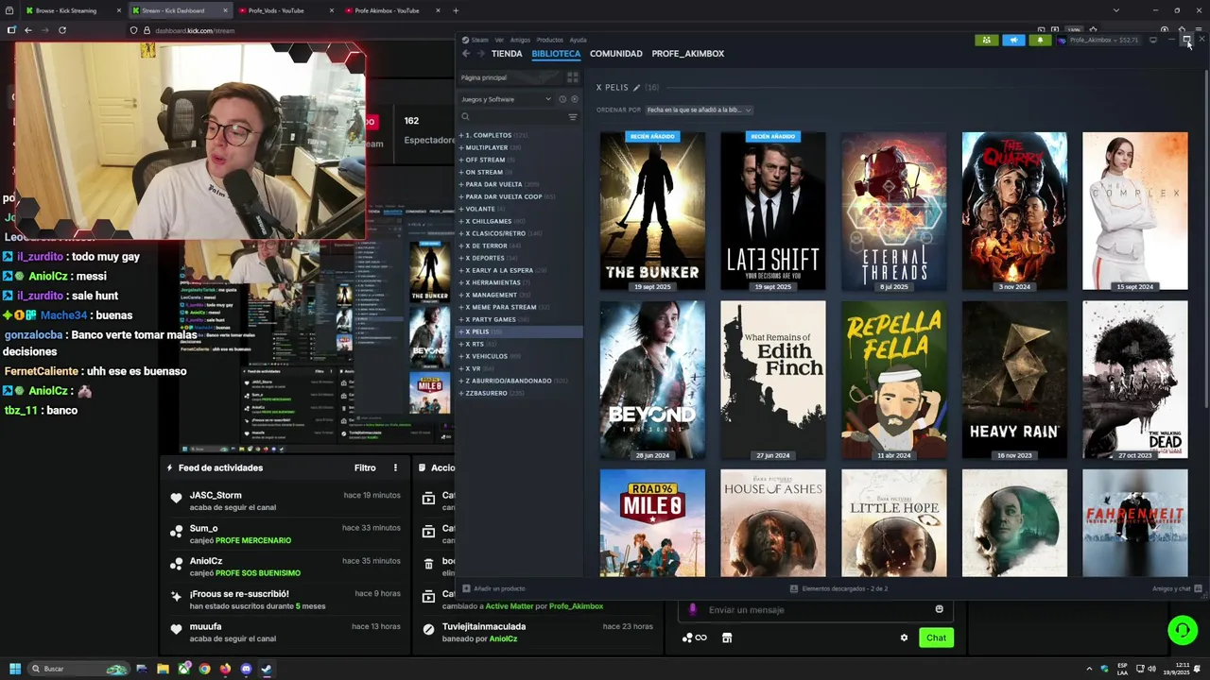Open activity feed three-dot menu
The image size is (1210, 680).
coord(395,467)
